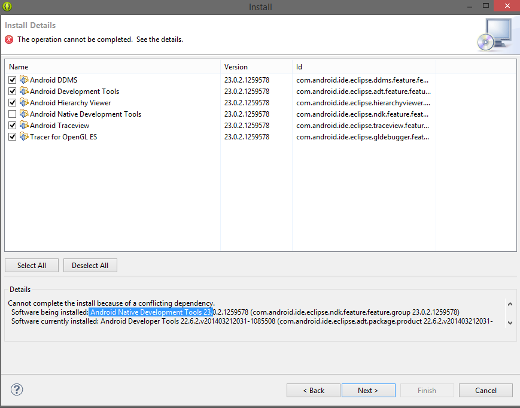This screenshot has height=408, width=520.
Task: Sort by the Name column header
Action: pyautogui.click(x=112, y=66)
